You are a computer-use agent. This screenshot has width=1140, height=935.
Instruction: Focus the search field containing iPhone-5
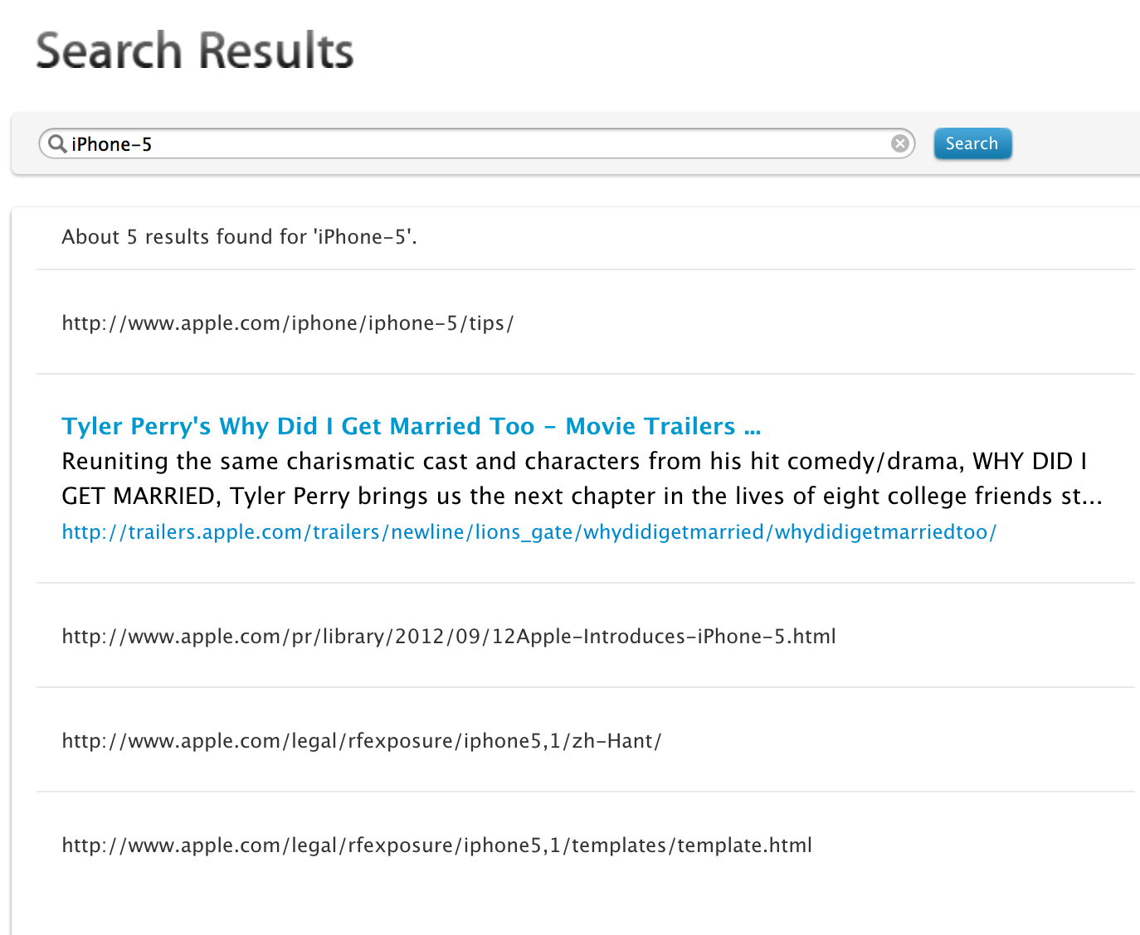point(498,144)
